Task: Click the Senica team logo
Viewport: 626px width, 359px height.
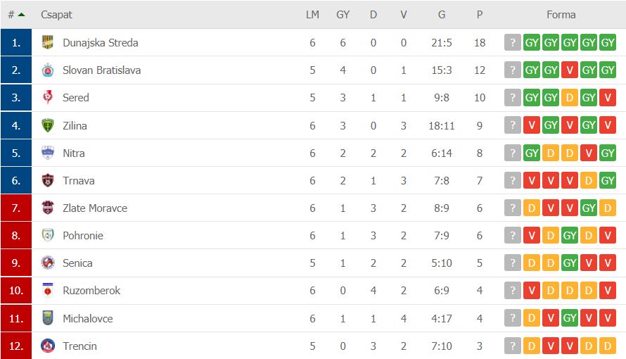Action: [x=48, y=263]
